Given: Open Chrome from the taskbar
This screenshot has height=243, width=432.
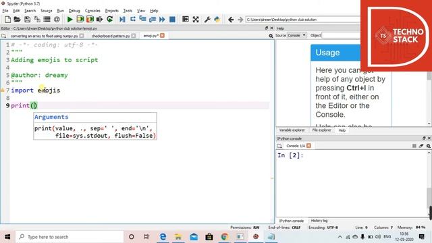Looking at the screenshot, I should (225, 237).
